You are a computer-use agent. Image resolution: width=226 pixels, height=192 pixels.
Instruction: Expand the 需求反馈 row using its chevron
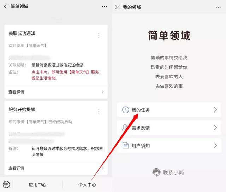[215, 128]
